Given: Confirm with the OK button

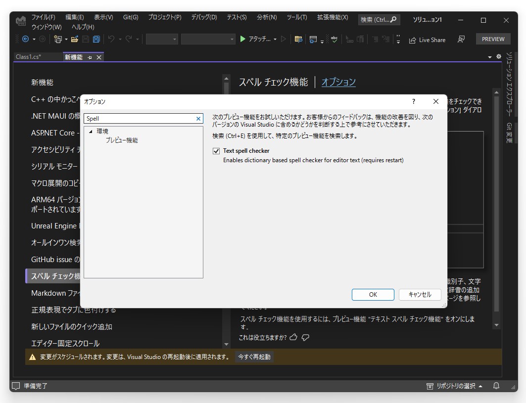Looking at the screenshot, I should pyautogui.click(x=373, y=294).
